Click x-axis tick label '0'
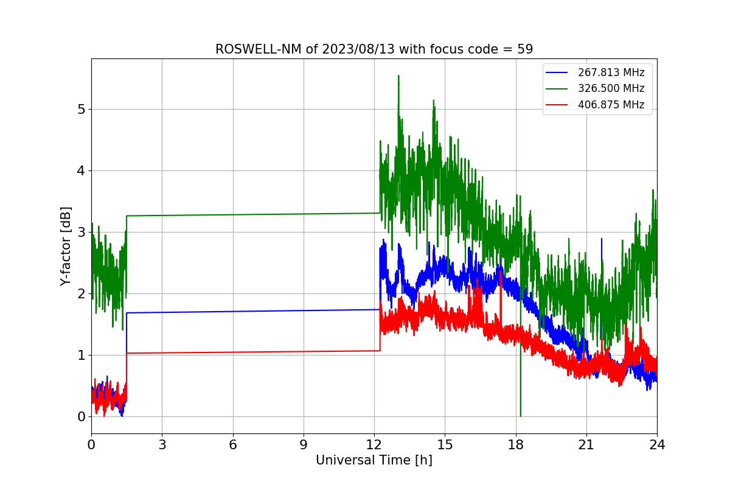730x487 pixels. (91, 445)
